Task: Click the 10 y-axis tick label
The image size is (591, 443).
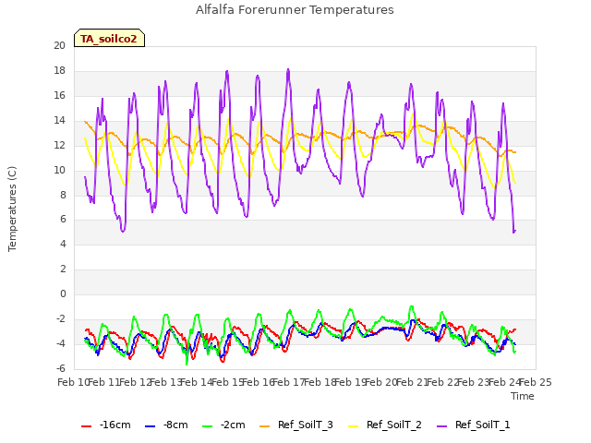Action: 59,170
